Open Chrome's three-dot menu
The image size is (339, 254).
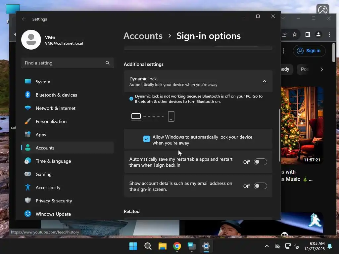point(329,34)
